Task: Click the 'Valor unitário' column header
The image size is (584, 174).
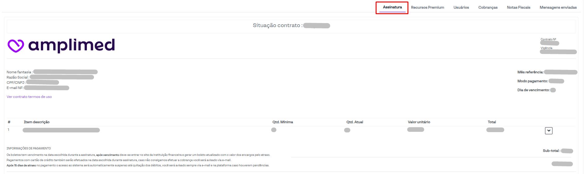Action: tap(419, 122)
